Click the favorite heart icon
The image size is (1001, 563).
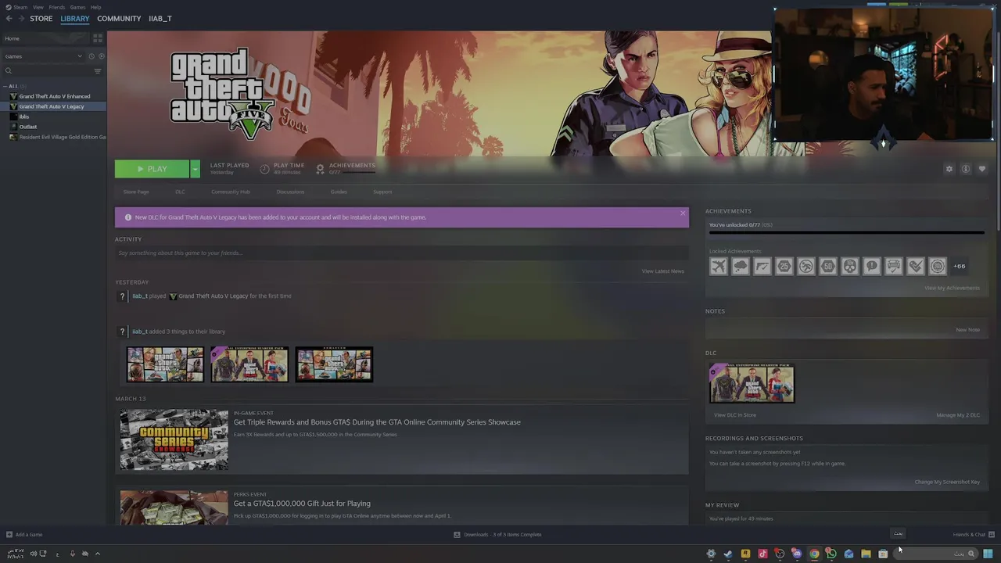click(982, 169)
